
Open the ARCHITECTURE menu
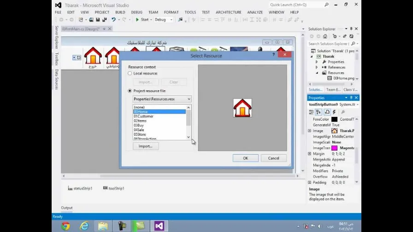(228, 12)
